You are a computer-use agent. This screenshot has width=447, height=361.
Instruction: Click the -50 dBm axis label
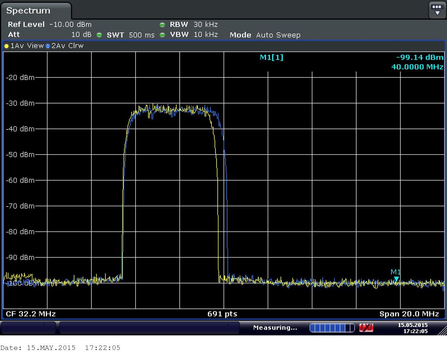(x=20, y=155)
